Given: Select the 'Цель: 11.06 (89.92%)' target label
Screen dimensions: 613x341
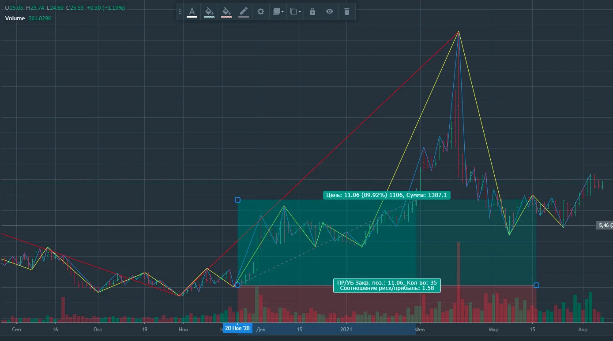Looking at the screenshot, I should [387, 195].
